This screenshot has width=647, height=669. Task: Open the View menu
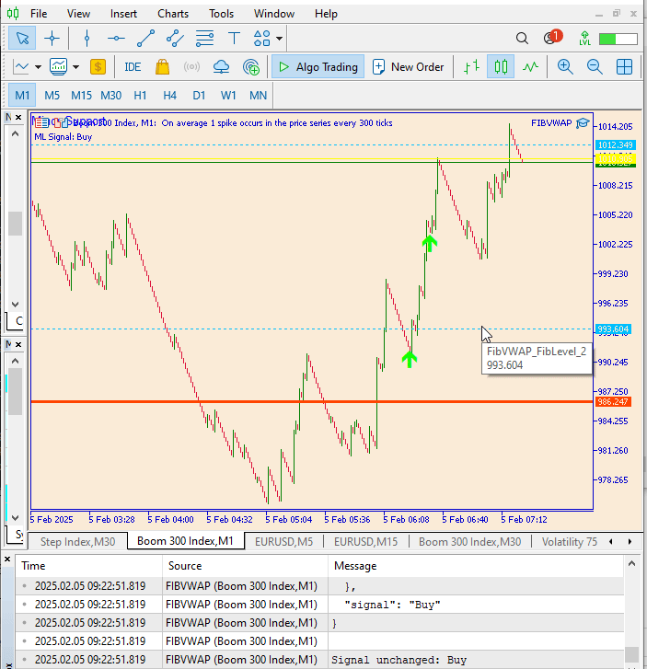[78, 14]
